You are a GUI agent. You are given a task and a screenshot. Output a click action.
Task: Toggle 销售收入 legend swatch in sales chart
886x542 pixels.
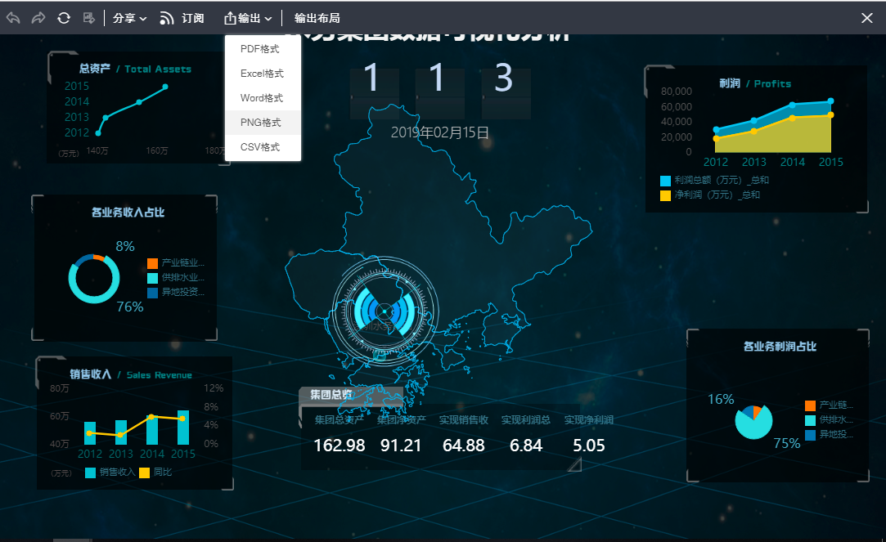point(90,473)
